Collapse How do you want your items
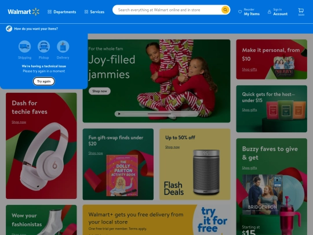 (32, 29)
